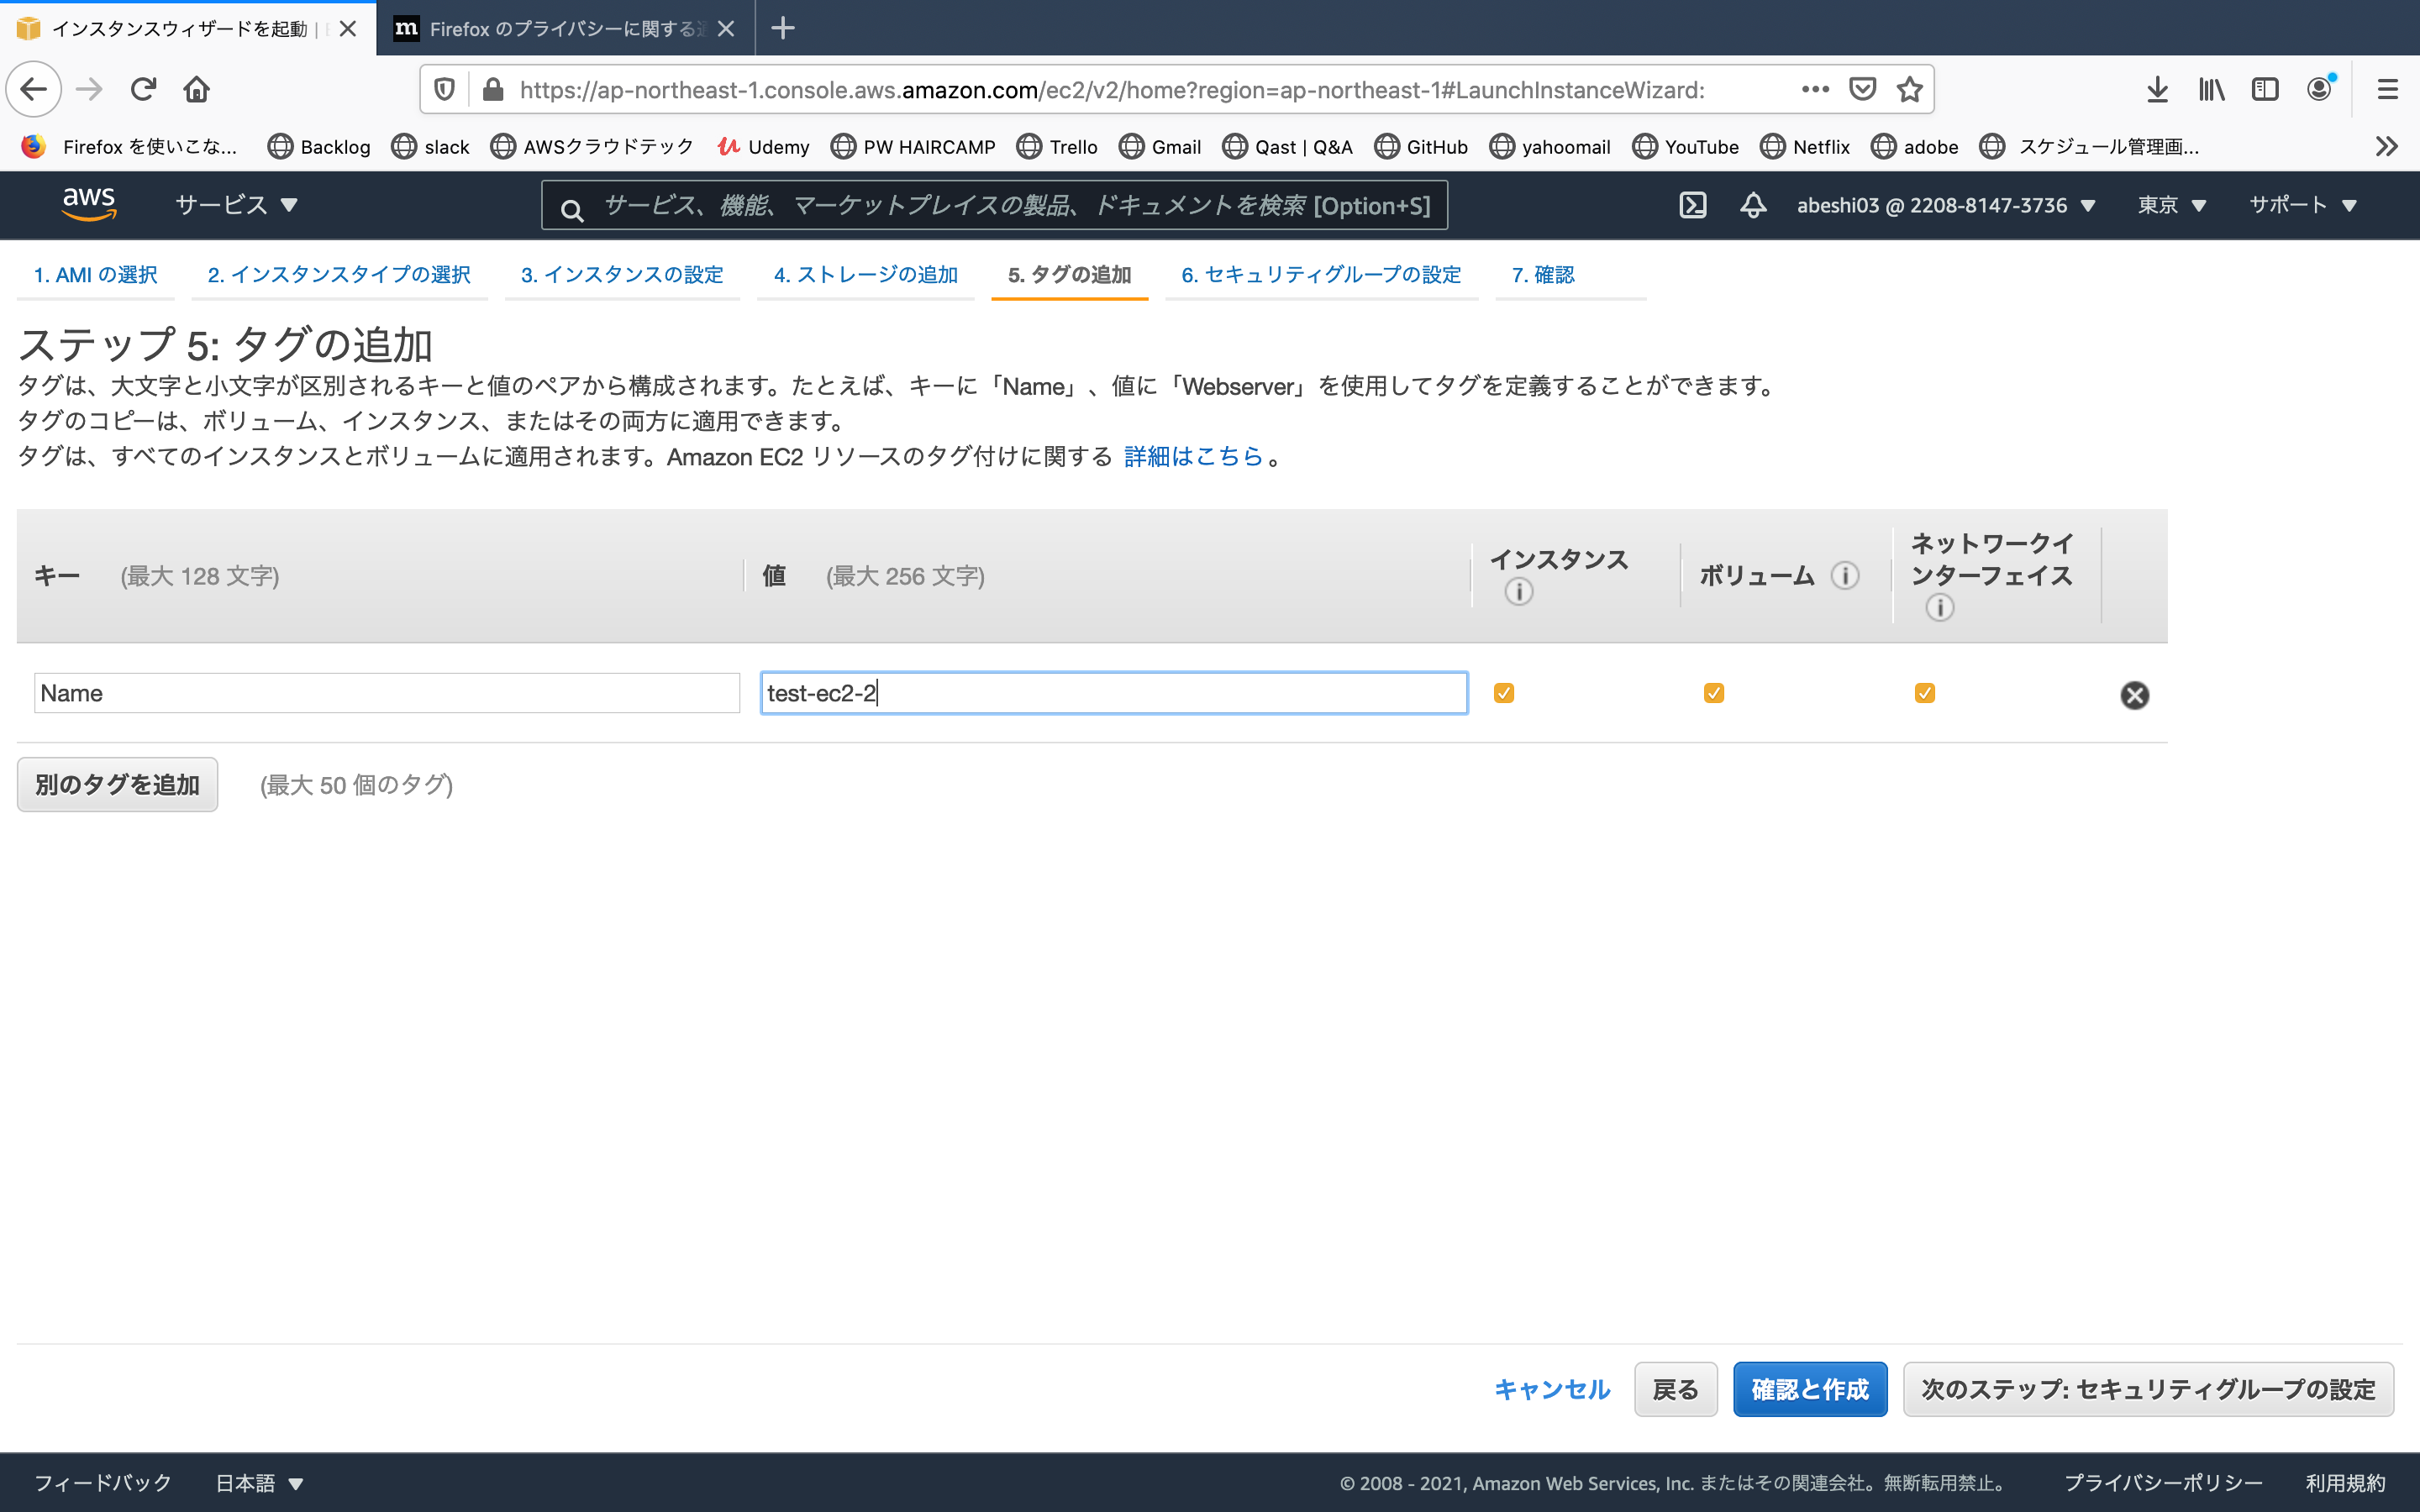Disable the ネットワークインターフェイス checkbox
This screenshot has height=1512, width=2420.
(1927, 692)
